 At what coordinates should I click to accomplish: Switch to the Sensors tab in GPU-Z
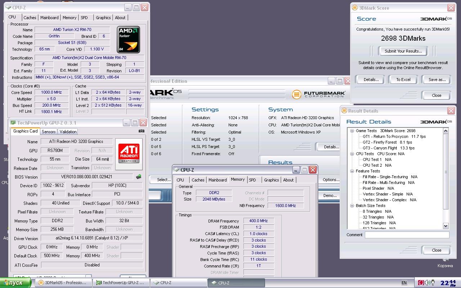(49, 131)
